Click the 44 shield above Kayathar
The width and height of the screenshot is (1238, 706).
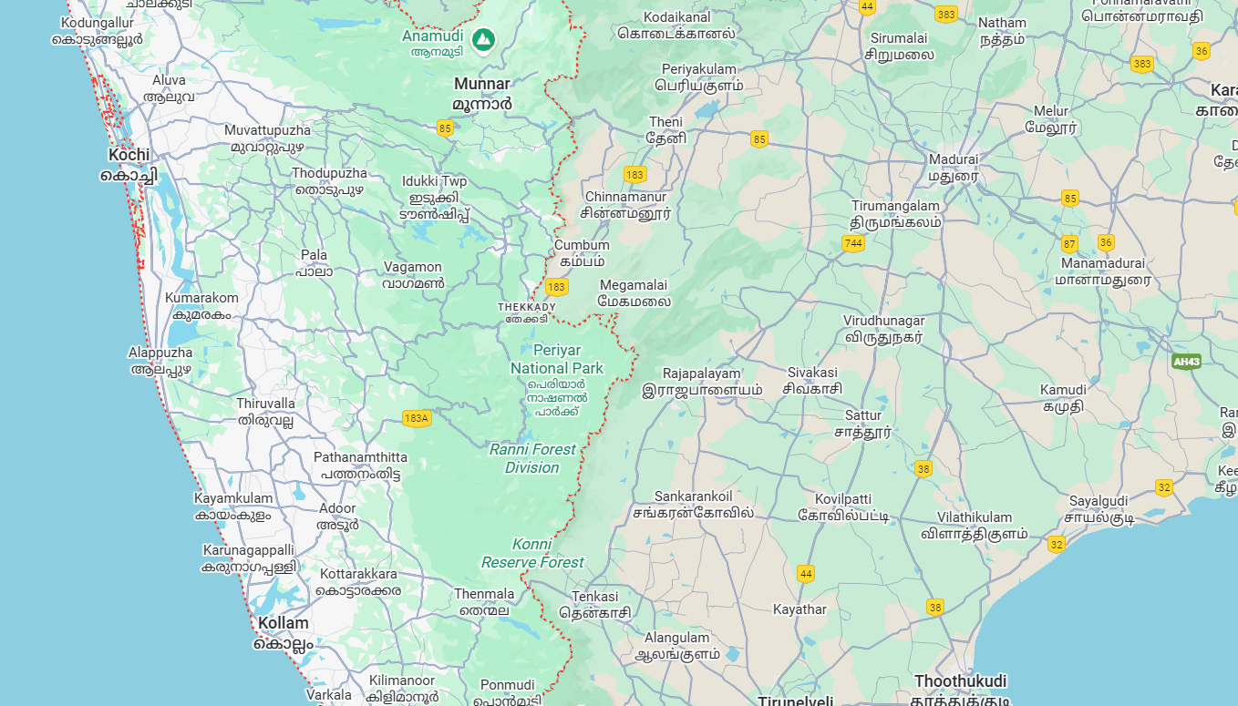(x=805, y=573)
